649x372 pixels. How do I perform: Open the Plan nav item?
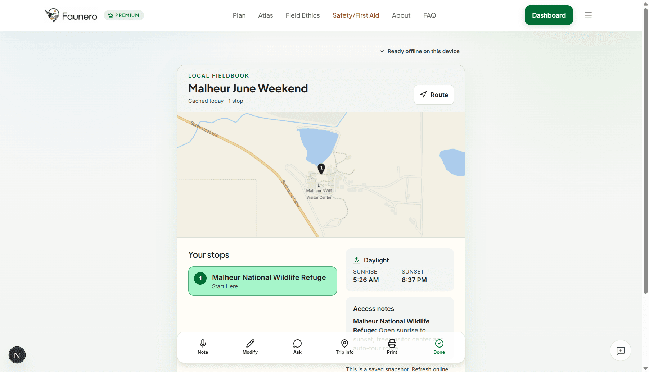click(x=239, y=15)
